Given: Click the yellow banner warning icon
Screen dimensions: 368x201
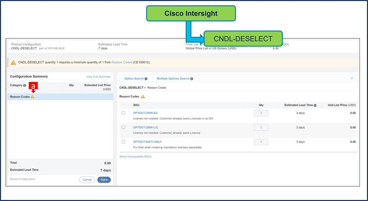Looking at the screenshot, I should (13, 62).
